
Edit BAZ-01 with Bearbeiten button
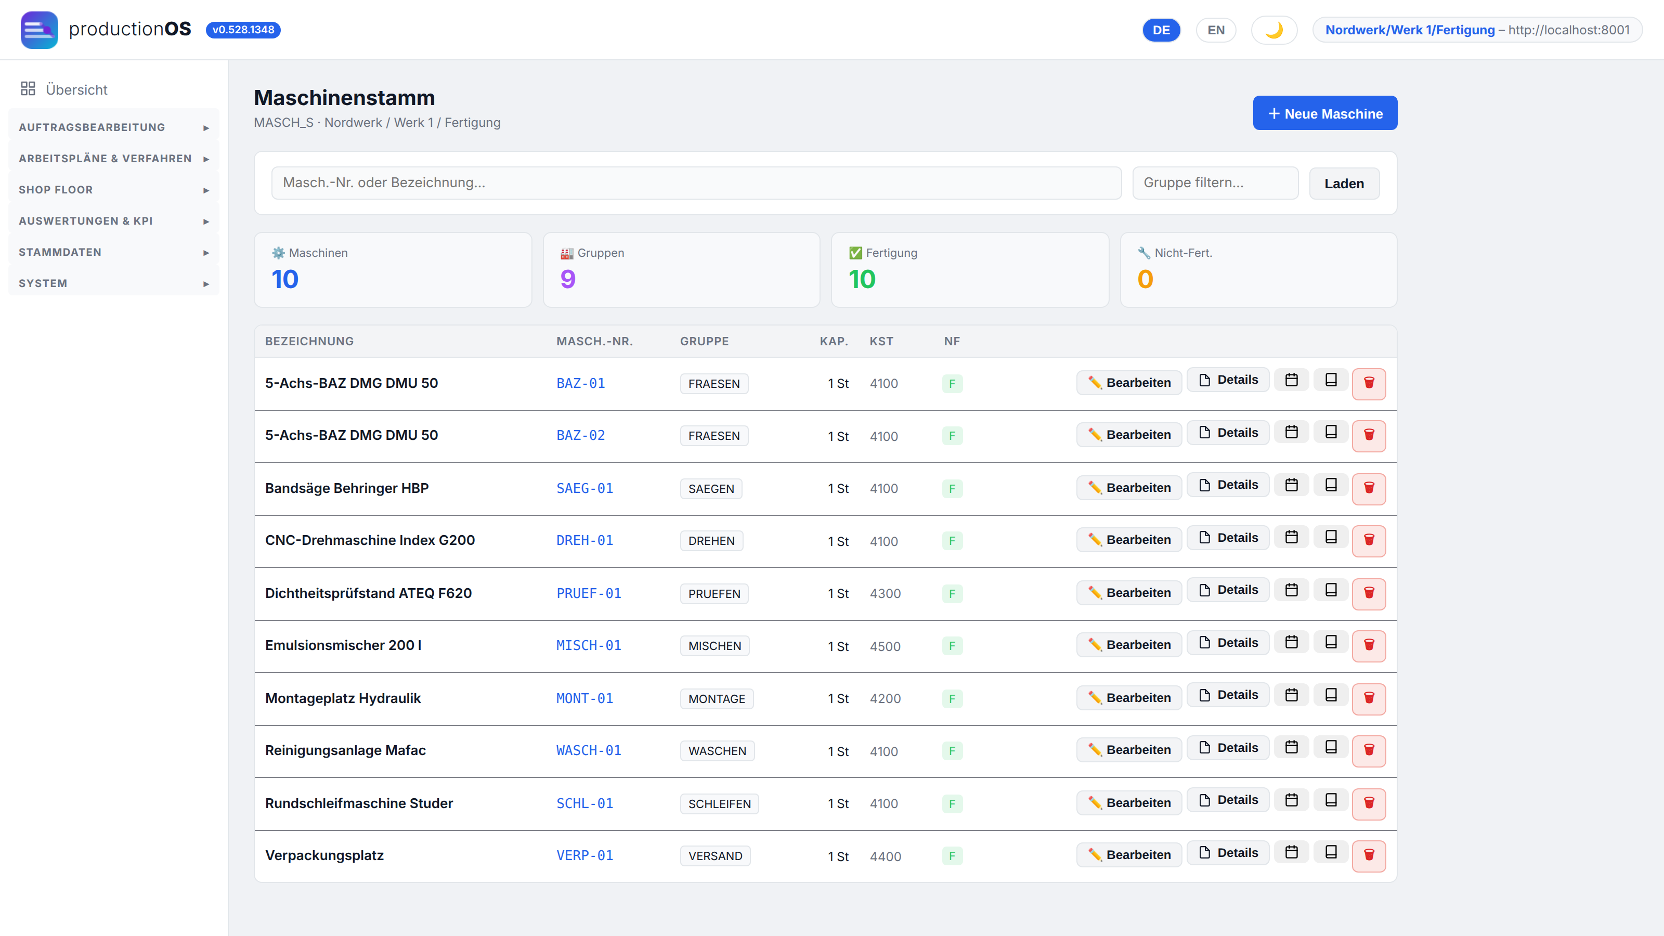coord(1128,382)
